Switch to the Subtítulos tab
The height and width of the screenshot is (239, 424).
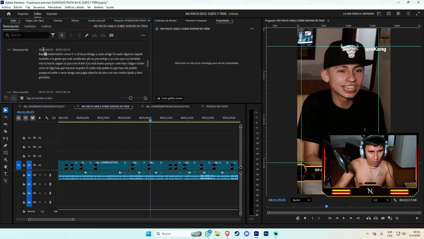click(30, 26)
